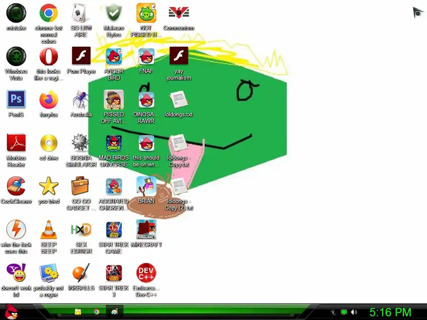Launch the 'BEEP BEEP' VLC cone icon
Viewport: 427px width, 320px height.
(x=48, y=230)
